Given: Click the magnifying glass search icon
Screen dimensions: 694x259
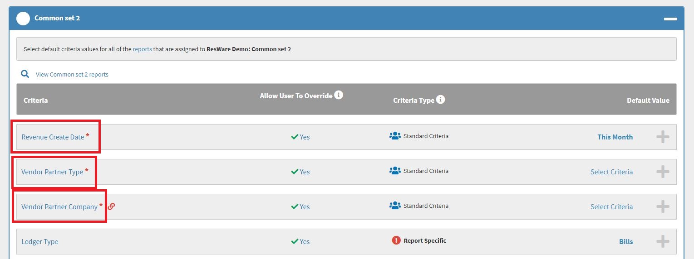Looking at the screenshot, I should [x=25, y=74].
